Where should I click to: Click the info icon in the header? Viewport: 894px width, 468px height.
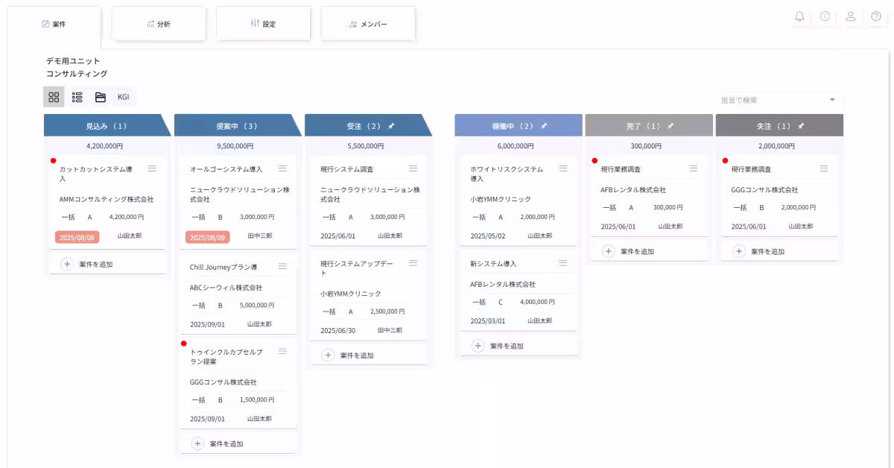824,16
